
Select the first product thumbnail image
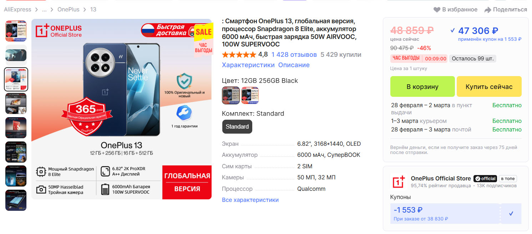[16, 31]
